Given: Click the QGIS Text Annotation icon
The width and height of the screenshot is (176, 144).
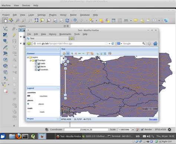Looking at the screenshot, I should [x=154, y=20].
